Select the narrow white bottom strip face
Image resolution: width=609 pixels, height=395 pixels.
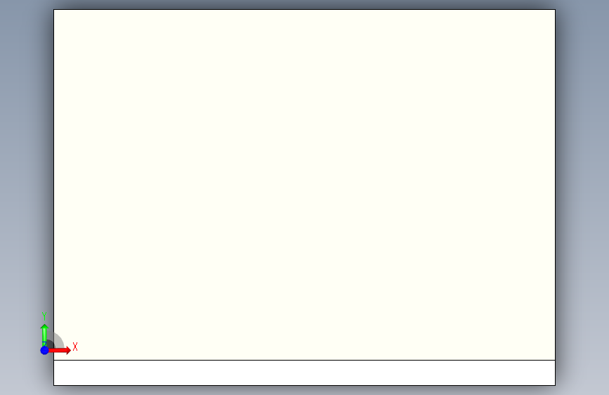(x=305, y=373)
